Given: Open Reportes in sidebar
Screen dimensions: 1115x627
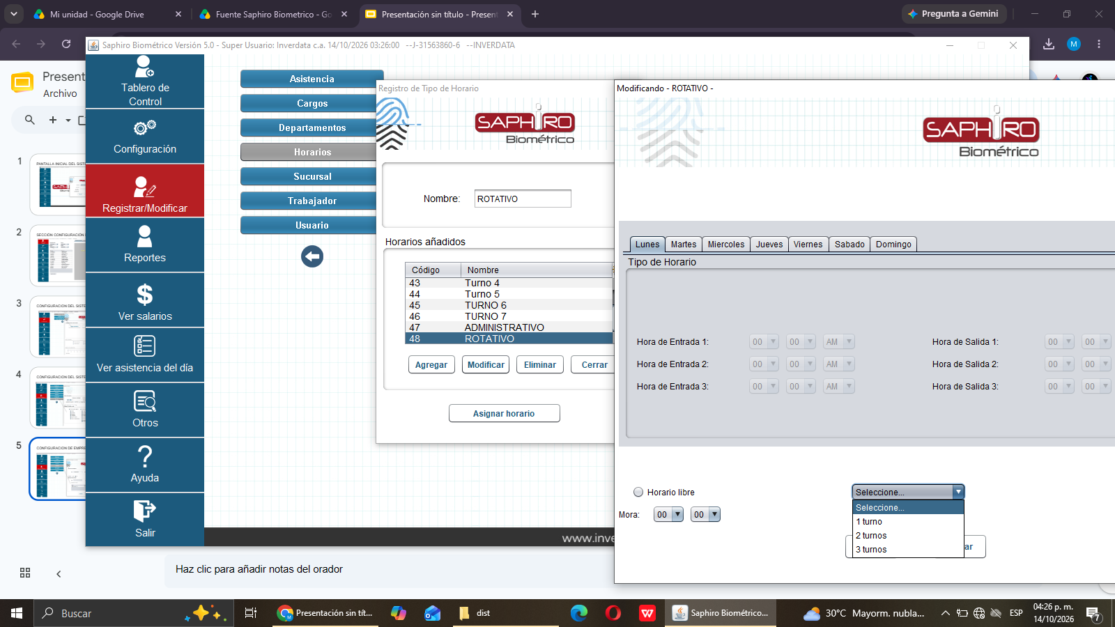Looking at the screenshot, I should click(x=145, y=245).
